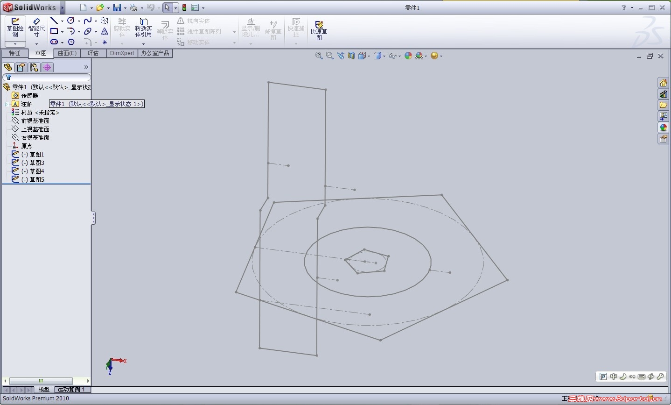
Task: Switch to ConfigurationManager panel tab
Action: pos(34,67)
